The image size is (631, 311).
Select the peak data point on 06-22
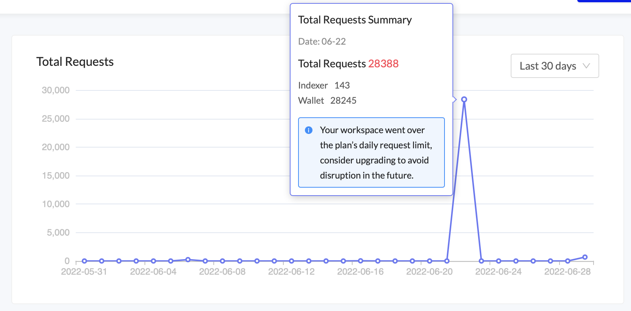464,100
